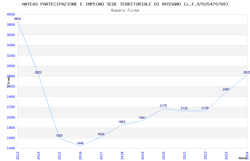Click y-axis tick 3400
This screenshot has height=161, width=250.
(x=11, y=45)
